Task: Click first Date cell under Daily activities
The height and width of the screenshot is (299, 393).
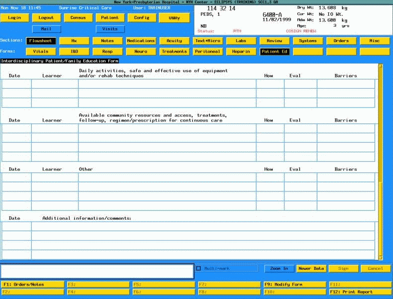Action: [x=16, y=84]
